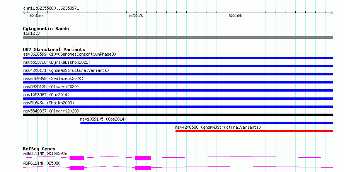Click the second exon of ASRGL1|NM_001083926
Image resolution: width=344 pixels, height=172 pixels.
click(143, 158)
